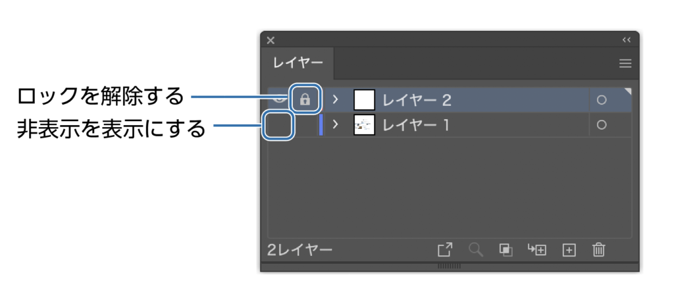Select the レイヤー 1 thumbnail
The image size is (674, 304).
(x=365, y=125)
